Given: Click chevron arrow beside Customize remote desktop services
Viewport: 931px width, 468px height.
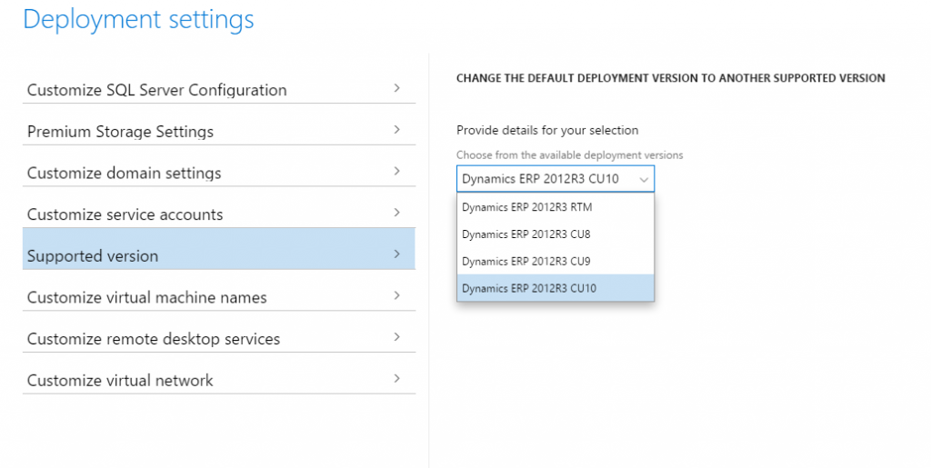Looking at the screenshot, I should click(397, 337).
